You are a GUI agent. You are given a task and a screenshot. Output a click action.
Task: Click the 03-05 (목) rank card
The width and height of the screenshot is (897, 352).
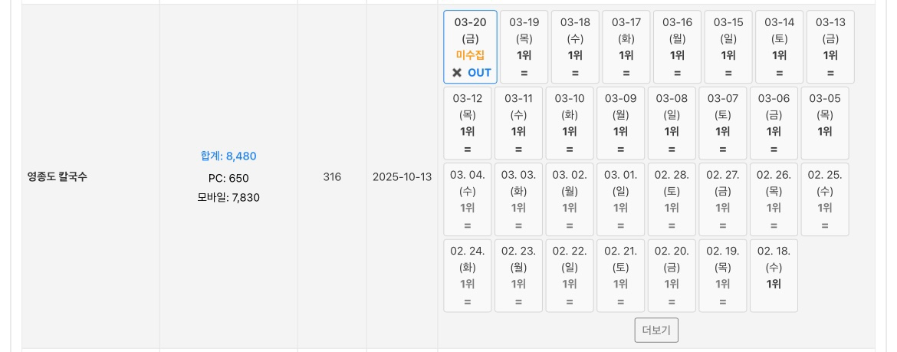click(824, 123)
